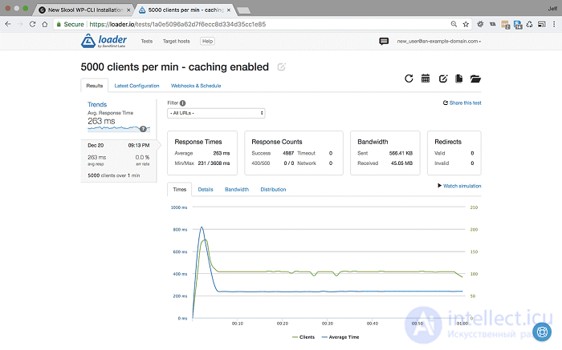Click the recycle extension icon
Viewport: 562px width, 350px height.
[x=529, y=24]
